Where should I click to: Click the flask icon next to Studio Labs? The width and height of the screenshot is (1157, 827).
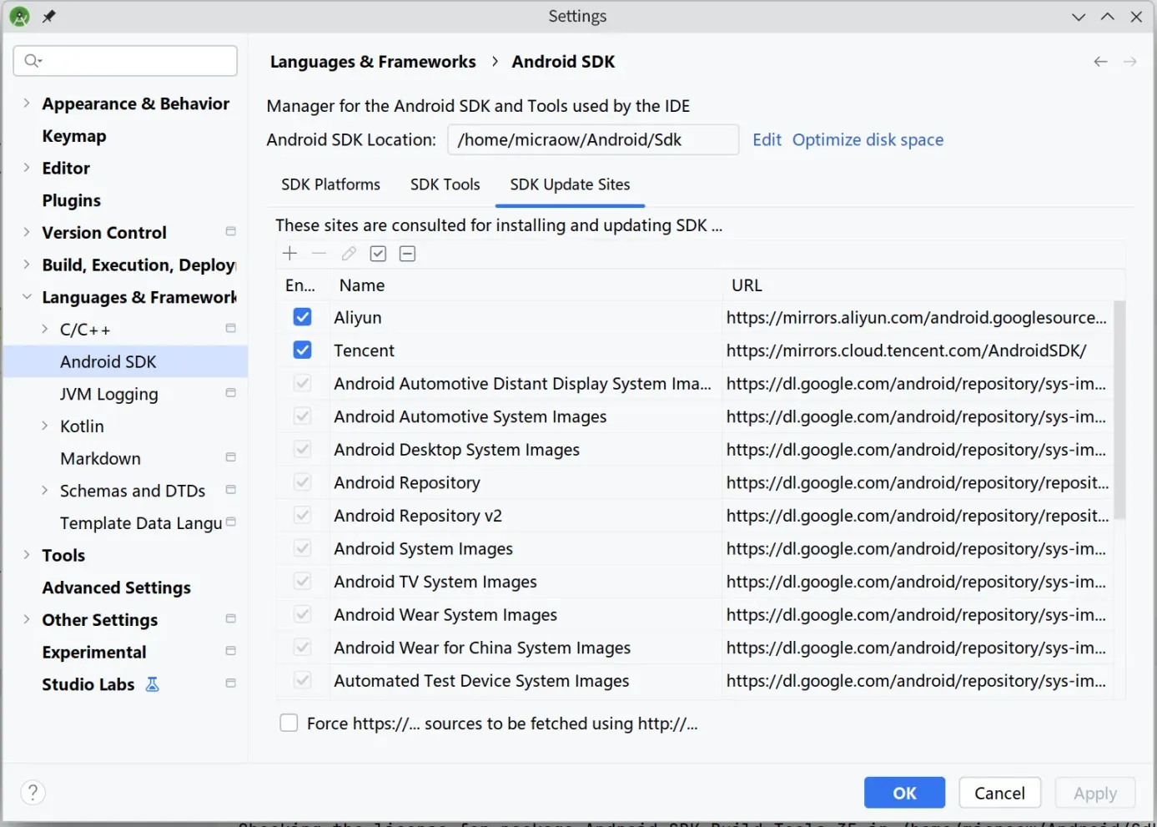(152, 683)
